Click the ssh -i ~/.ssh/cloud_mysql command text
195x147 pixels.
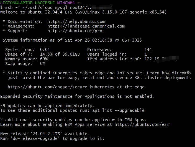click(36, 7)
